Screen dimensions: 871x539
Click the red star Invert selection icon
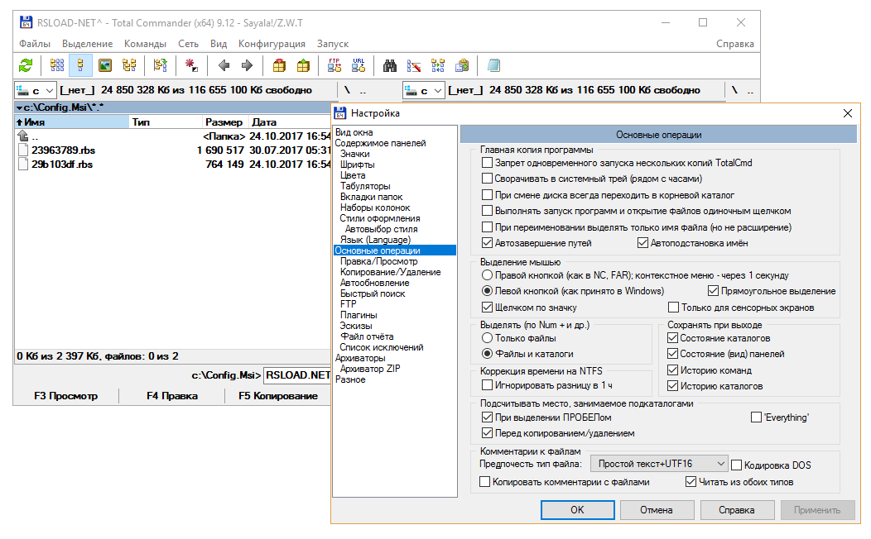pyautogui.click(x=191, y=65)
